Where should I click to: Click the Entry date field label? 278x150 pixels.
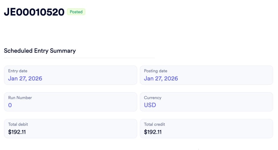tap(18, 71)
